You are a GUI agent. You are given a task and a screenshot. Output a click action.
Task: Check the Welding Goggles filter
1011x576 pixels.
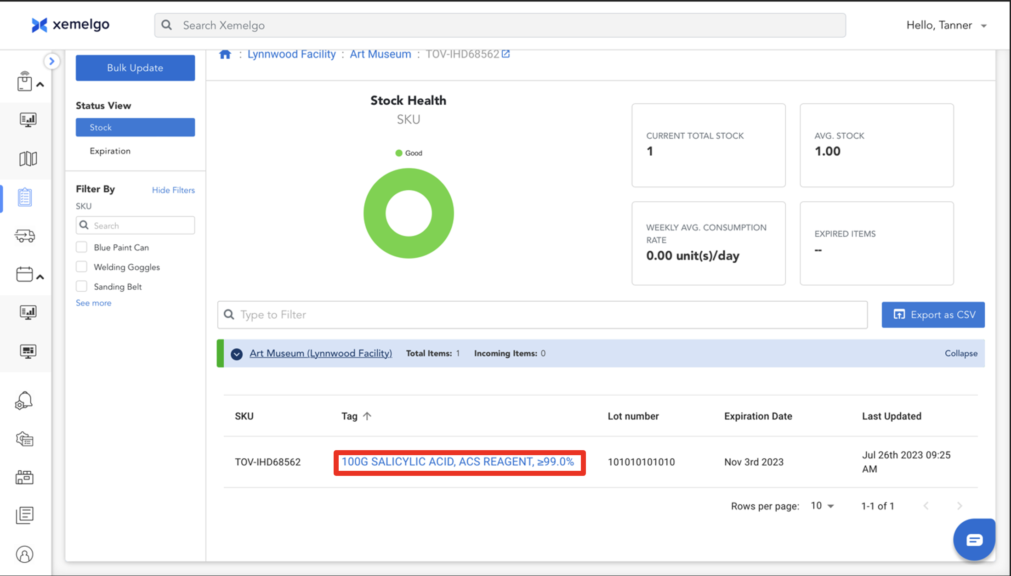point(82,267)
